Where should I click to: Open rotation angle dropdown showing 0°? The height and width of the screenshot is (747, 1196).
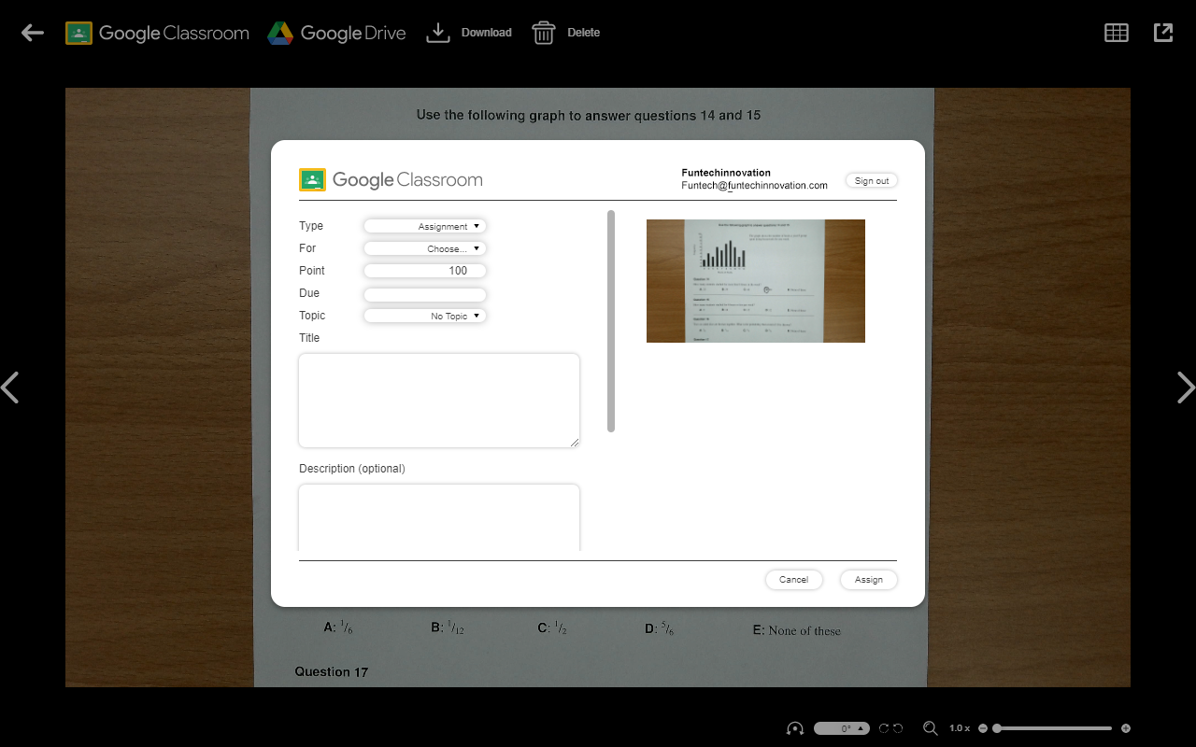coord(843,728)
